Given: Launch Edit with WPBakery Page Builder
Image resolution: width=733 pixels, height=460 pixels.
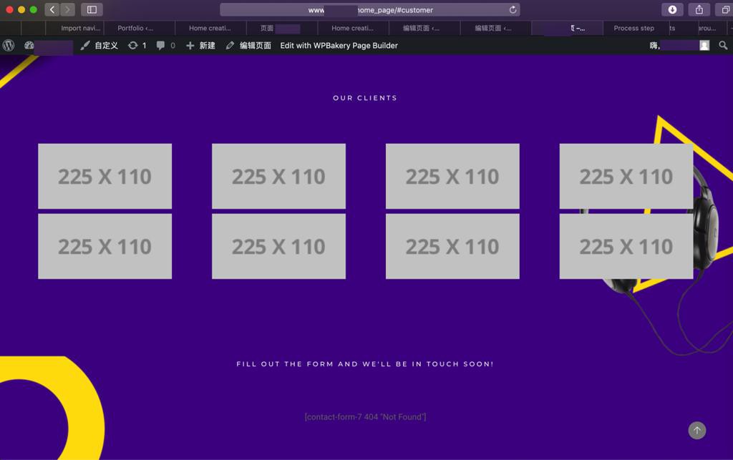Looking at the screenshot, I should [339, 45].
